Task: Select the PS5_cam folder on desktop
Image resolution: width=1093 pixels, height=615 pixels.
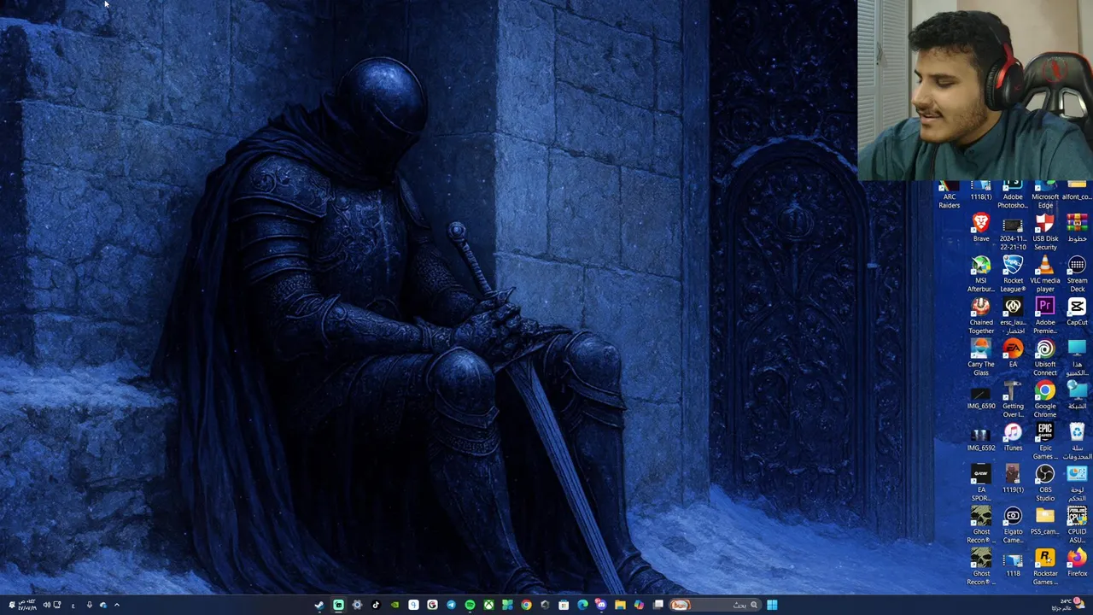Action: (1045, 521)
